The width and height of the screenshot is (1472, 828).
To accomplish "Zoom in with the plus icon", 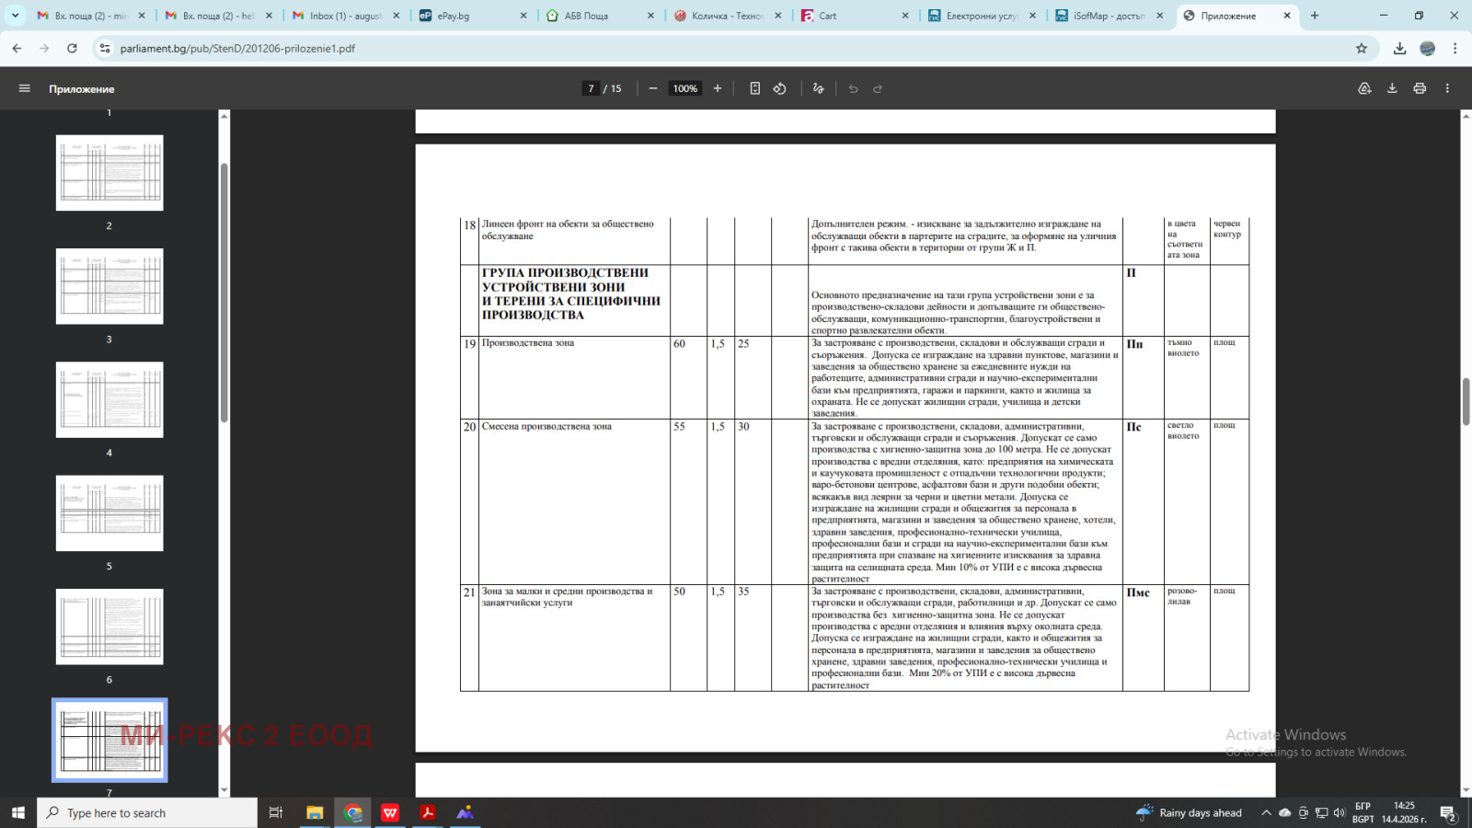I will (x=718, y=88).
